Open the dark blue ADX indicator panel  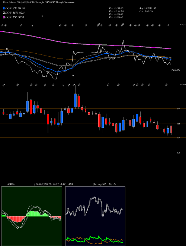[x=95, y=216]
